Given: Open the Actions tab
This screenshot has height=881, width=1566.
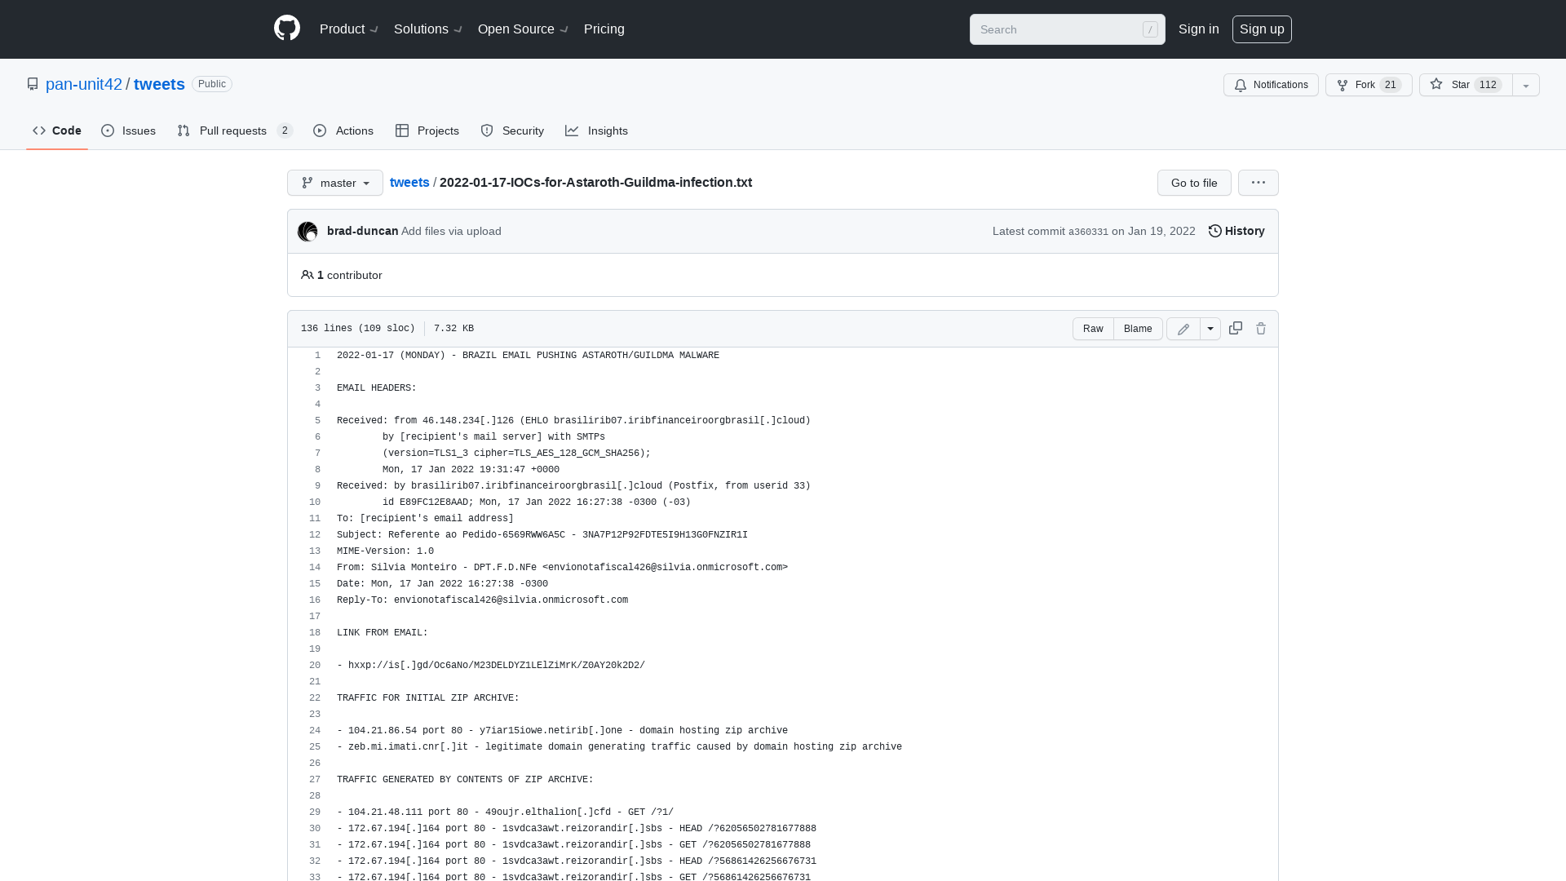Looking at the screenshot, I should coord(343,131).
